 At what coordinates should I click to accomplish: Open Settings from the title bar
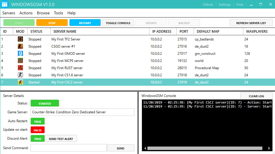(x=224, y=5)
